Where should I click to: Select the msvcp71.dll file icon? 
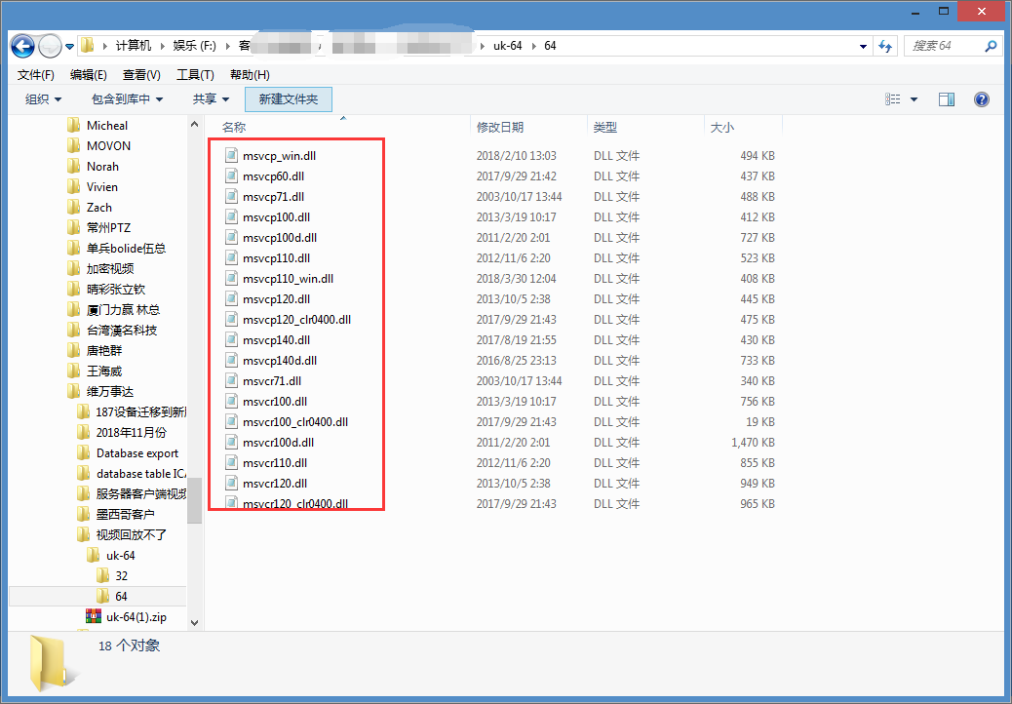232,197
